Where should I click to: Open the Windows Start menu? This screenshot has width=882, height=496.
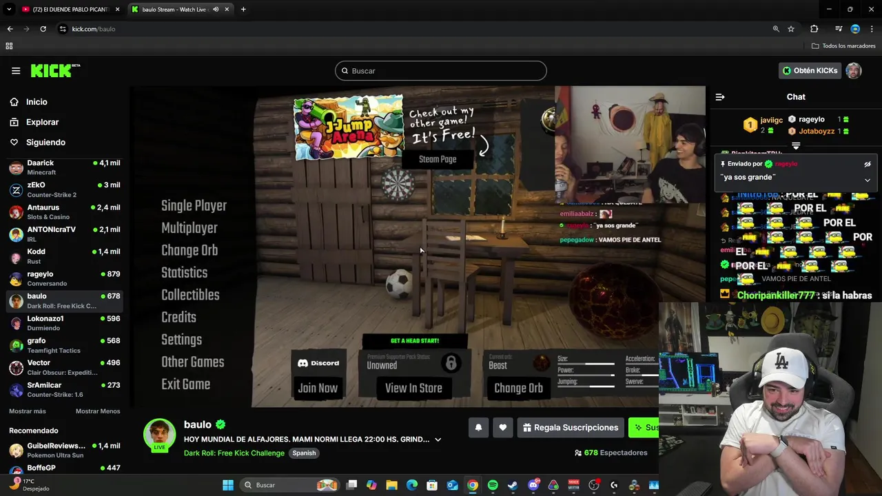pos(228,485)
